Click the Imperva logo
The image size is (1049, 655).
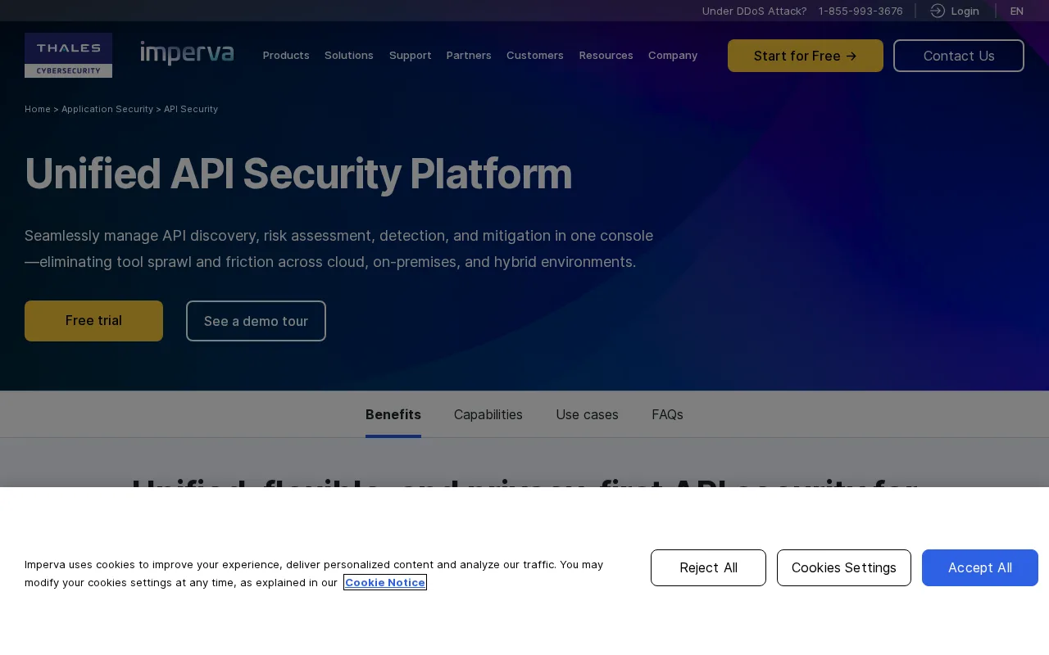tap(187, 53)
